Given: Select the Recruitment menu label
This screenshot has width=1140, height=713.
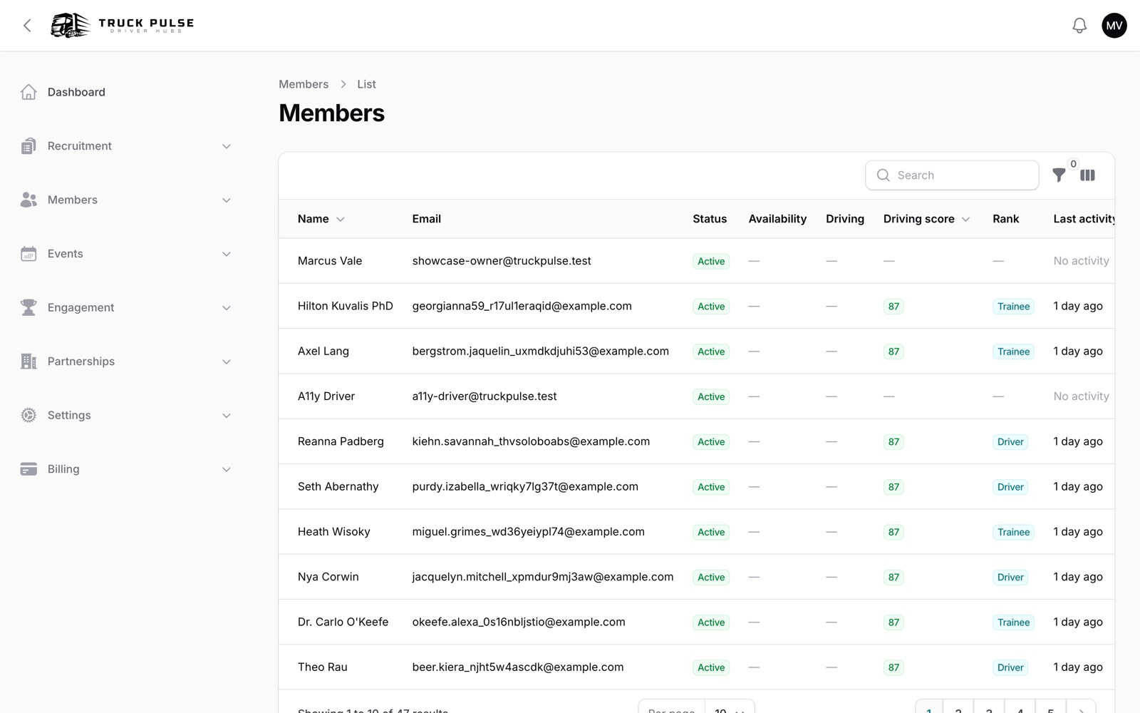Looking at the screenshot, I should coord(80,146).
